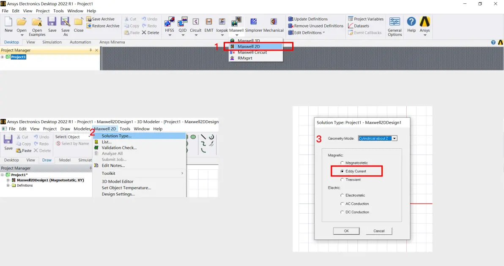Viewport: 504px width, 266px height.
Task: Open Datasets from the ribbon
Action: click(359, 26)
